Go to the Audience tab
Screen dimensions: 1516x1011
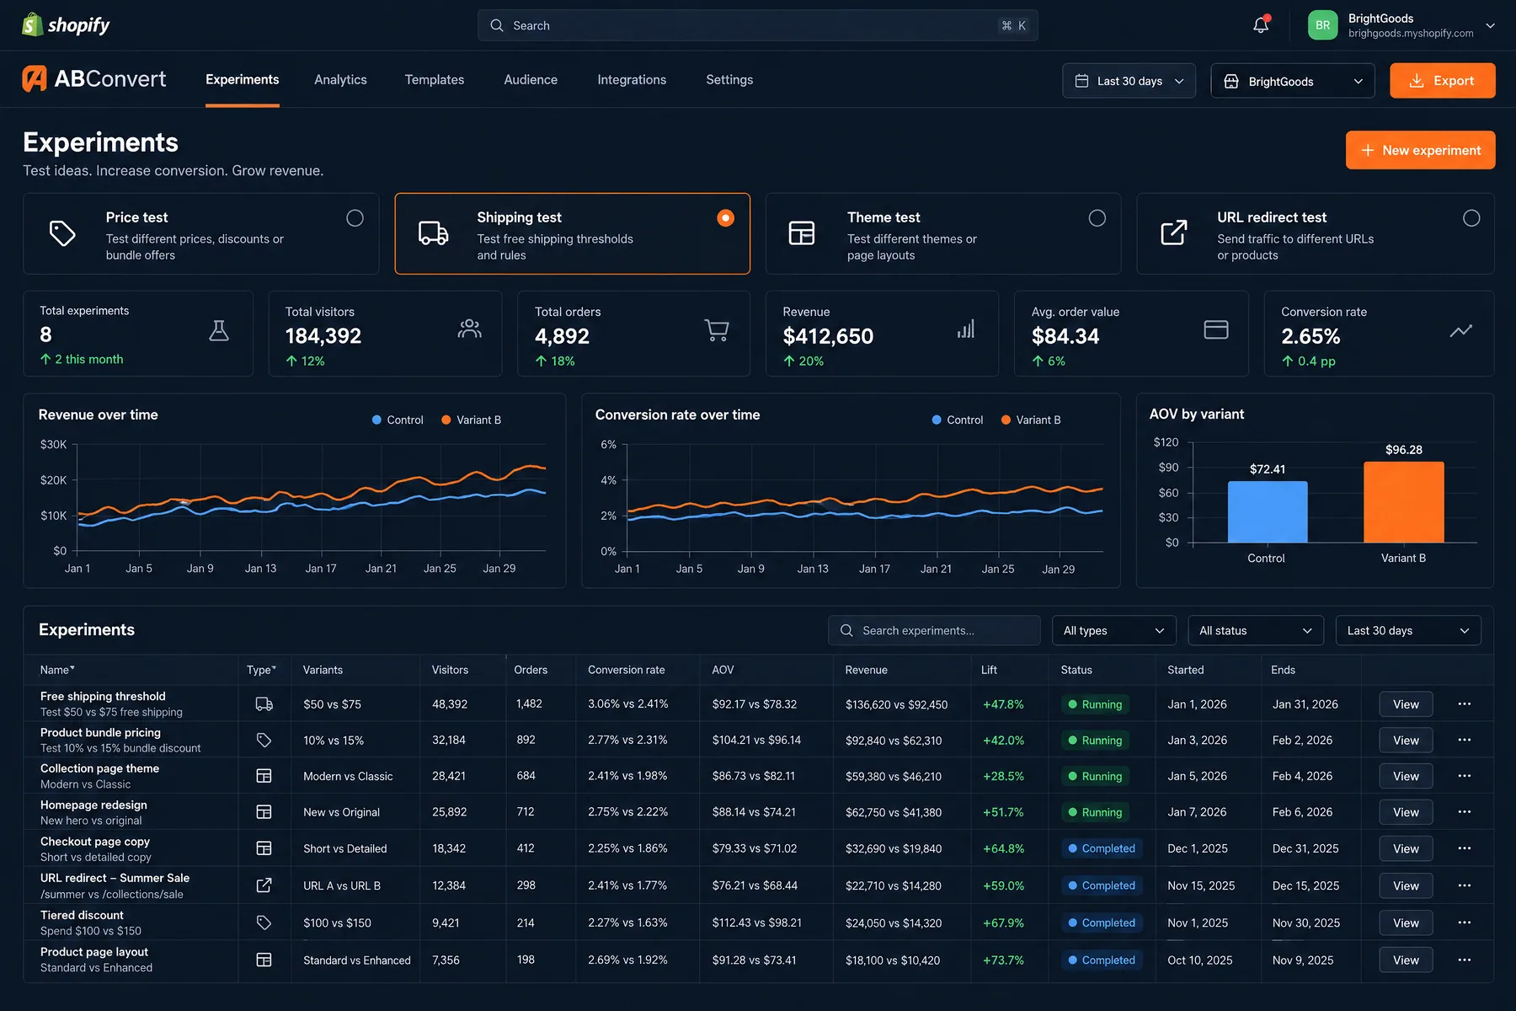click(531, 79)
